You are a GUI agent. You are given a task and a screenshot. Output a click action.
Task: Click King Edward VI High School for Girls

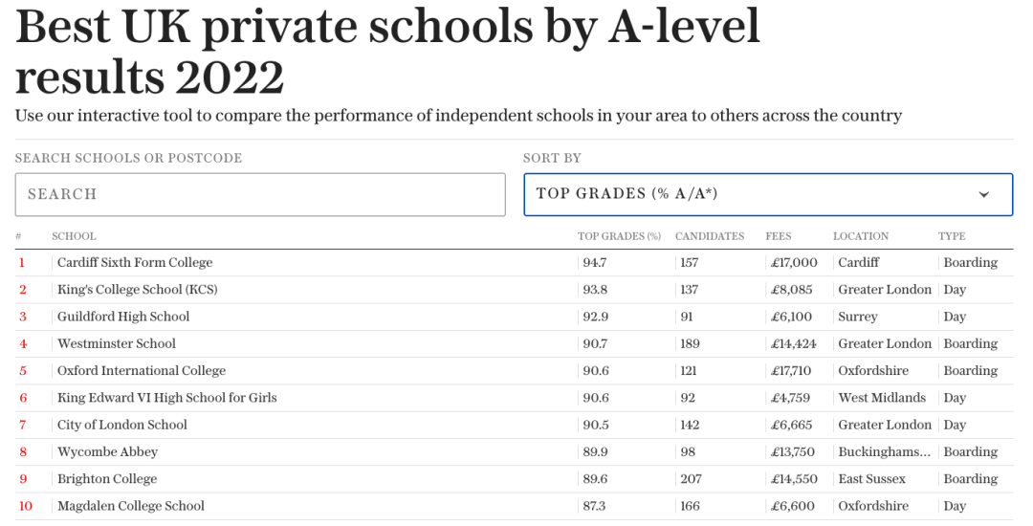point(166,398)
